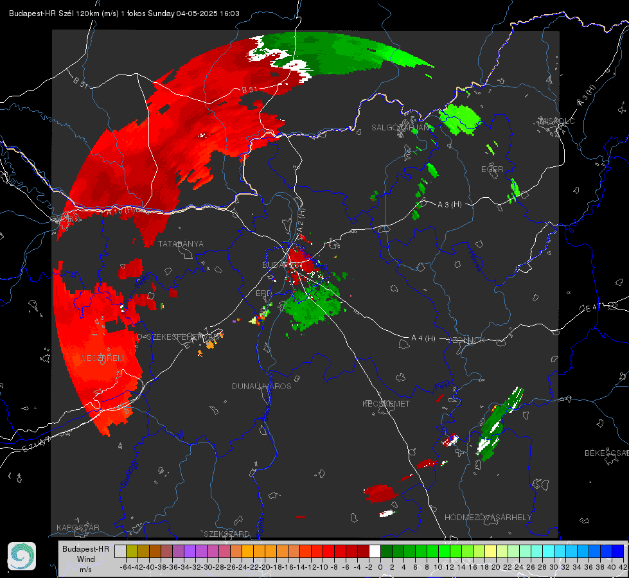The width and height of the screenshot is (629, 578).
Task: Click the title text 'Budapest-HR Szél 120km (m/s)'
Action: tap(64, 13)
